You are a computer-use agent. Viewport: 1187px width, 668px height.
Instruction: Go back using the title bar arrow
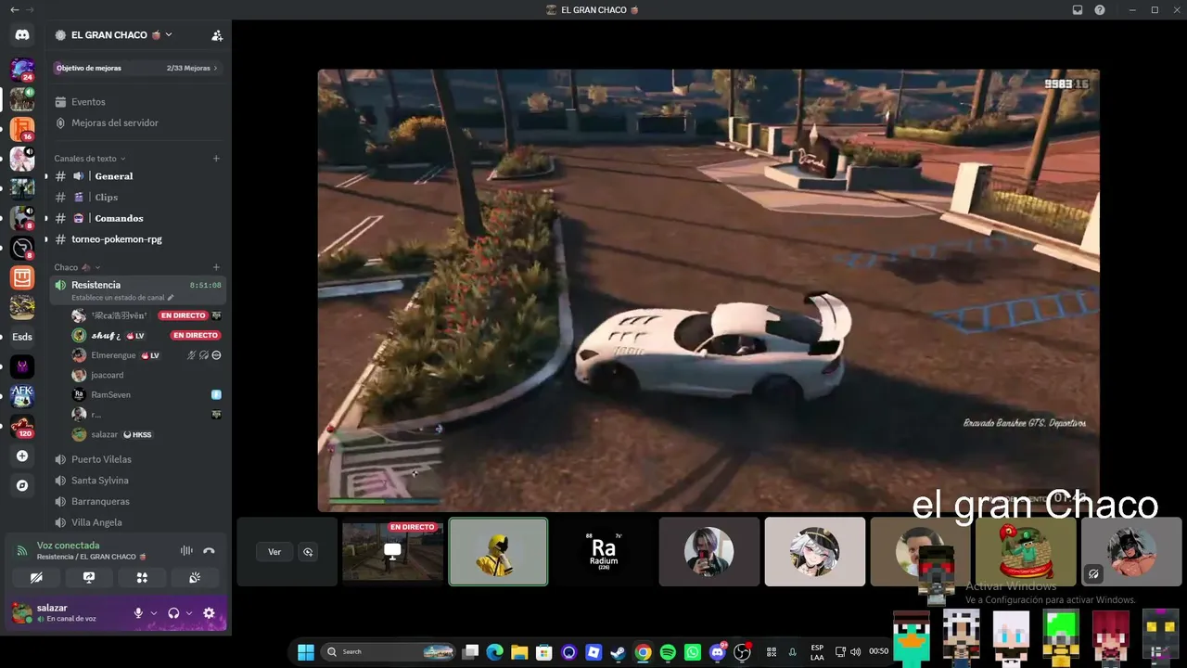coord(14,9)
